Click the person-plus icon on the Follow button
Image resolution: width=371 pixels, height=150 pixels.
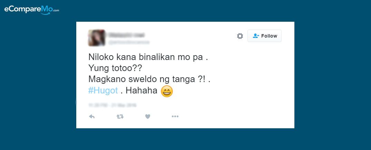click(x=256, y=36)
